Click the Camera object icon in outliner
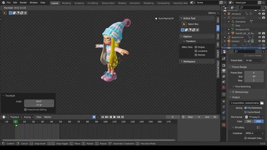267x150 pixels. [x=229, y=41]
